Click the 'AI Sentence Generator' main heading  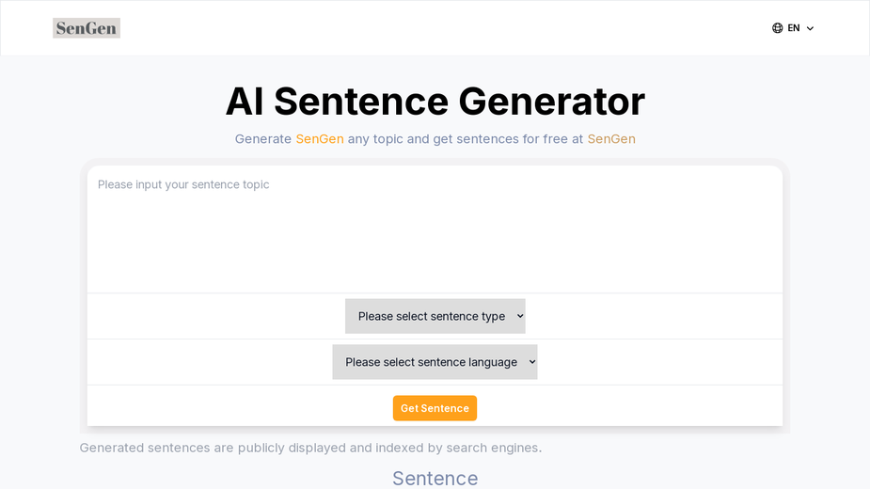[x=435, y=102]
